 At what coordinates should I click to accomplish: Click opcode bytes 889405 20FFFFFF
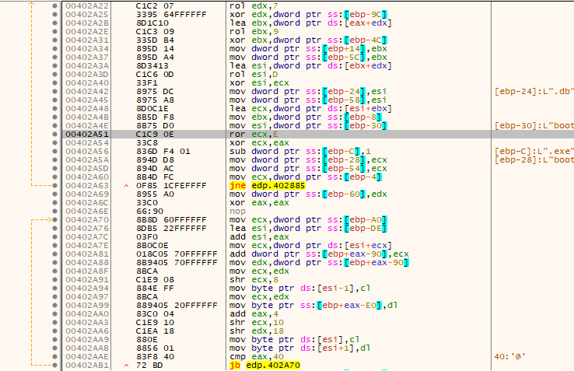click(177, 305)
